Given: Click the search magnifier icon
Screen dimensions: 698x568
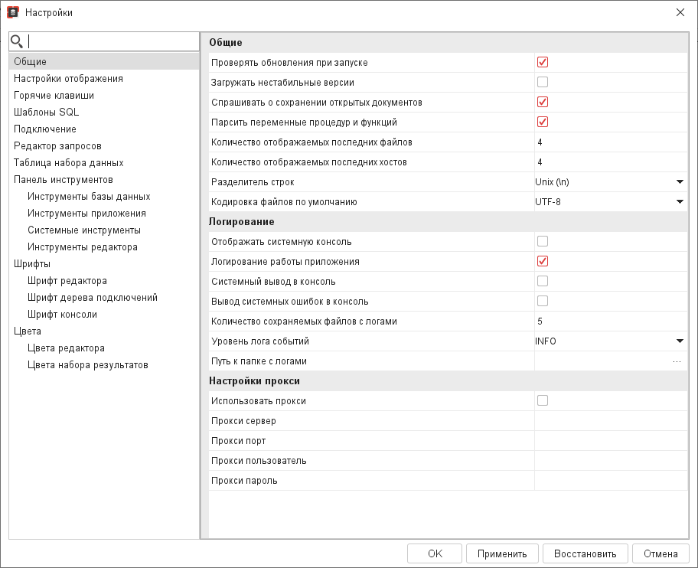Looking at the screenshot, I should [x=17, y=41].
